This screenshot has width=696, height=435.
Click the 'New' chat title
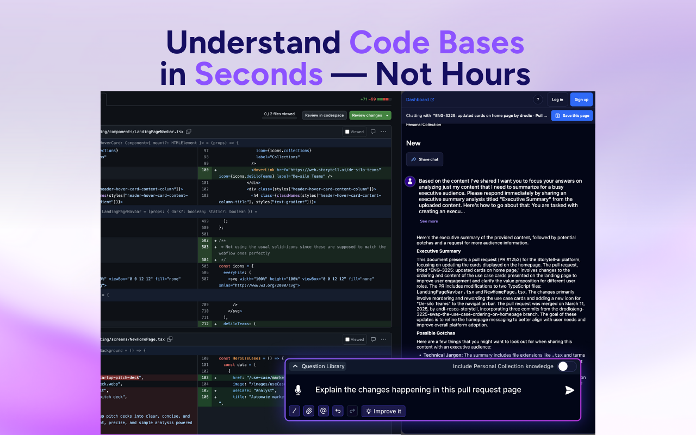[x=413, y=143]
